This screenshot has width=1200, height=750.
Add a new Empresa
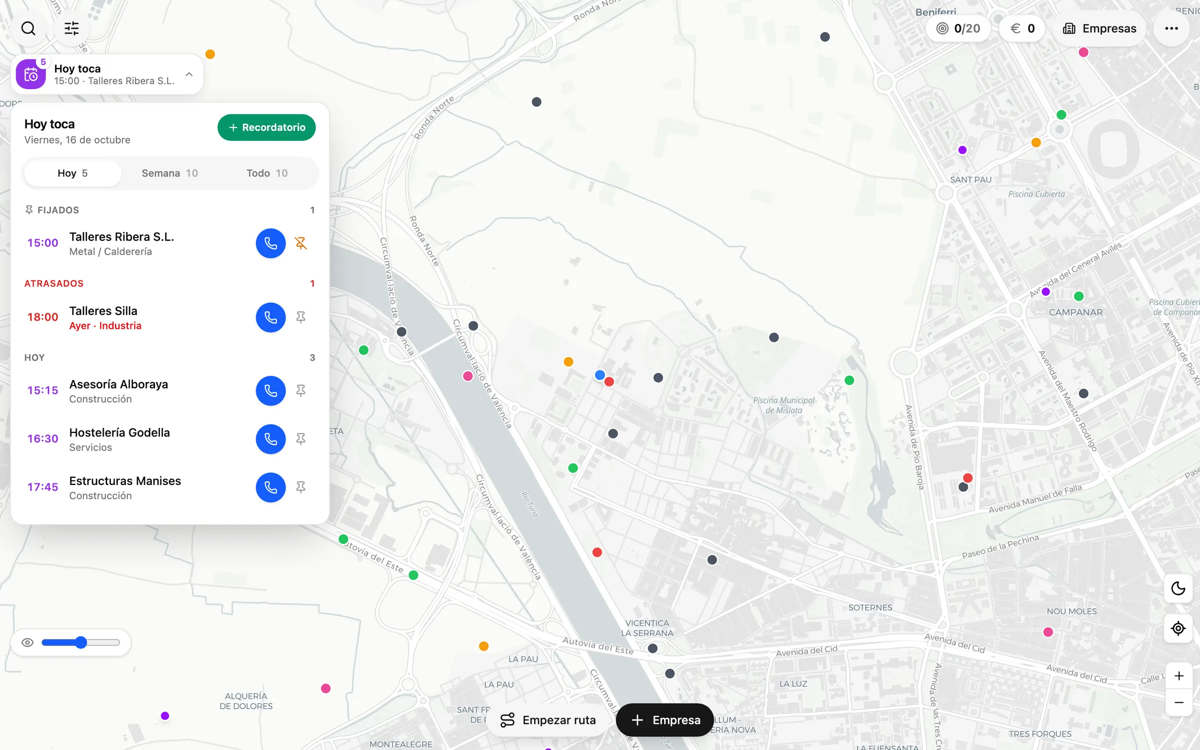pyautogui.click(x=665, y=720)
